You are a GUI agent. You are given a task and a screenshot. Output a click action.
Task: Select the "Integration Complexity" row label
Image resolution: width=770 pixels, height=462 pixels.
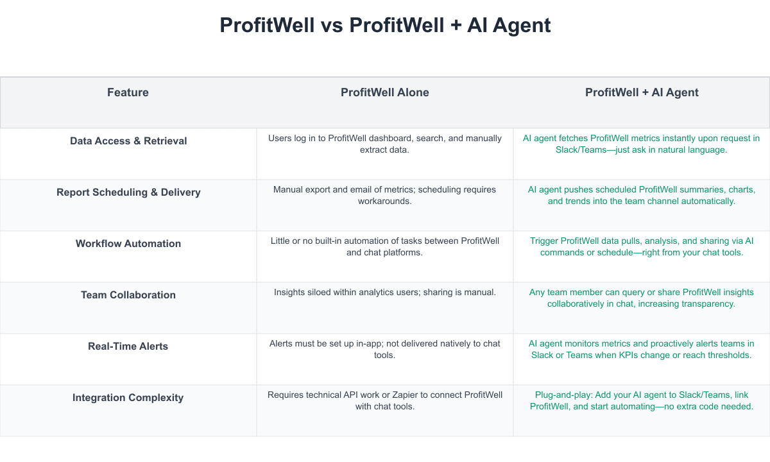128,398
